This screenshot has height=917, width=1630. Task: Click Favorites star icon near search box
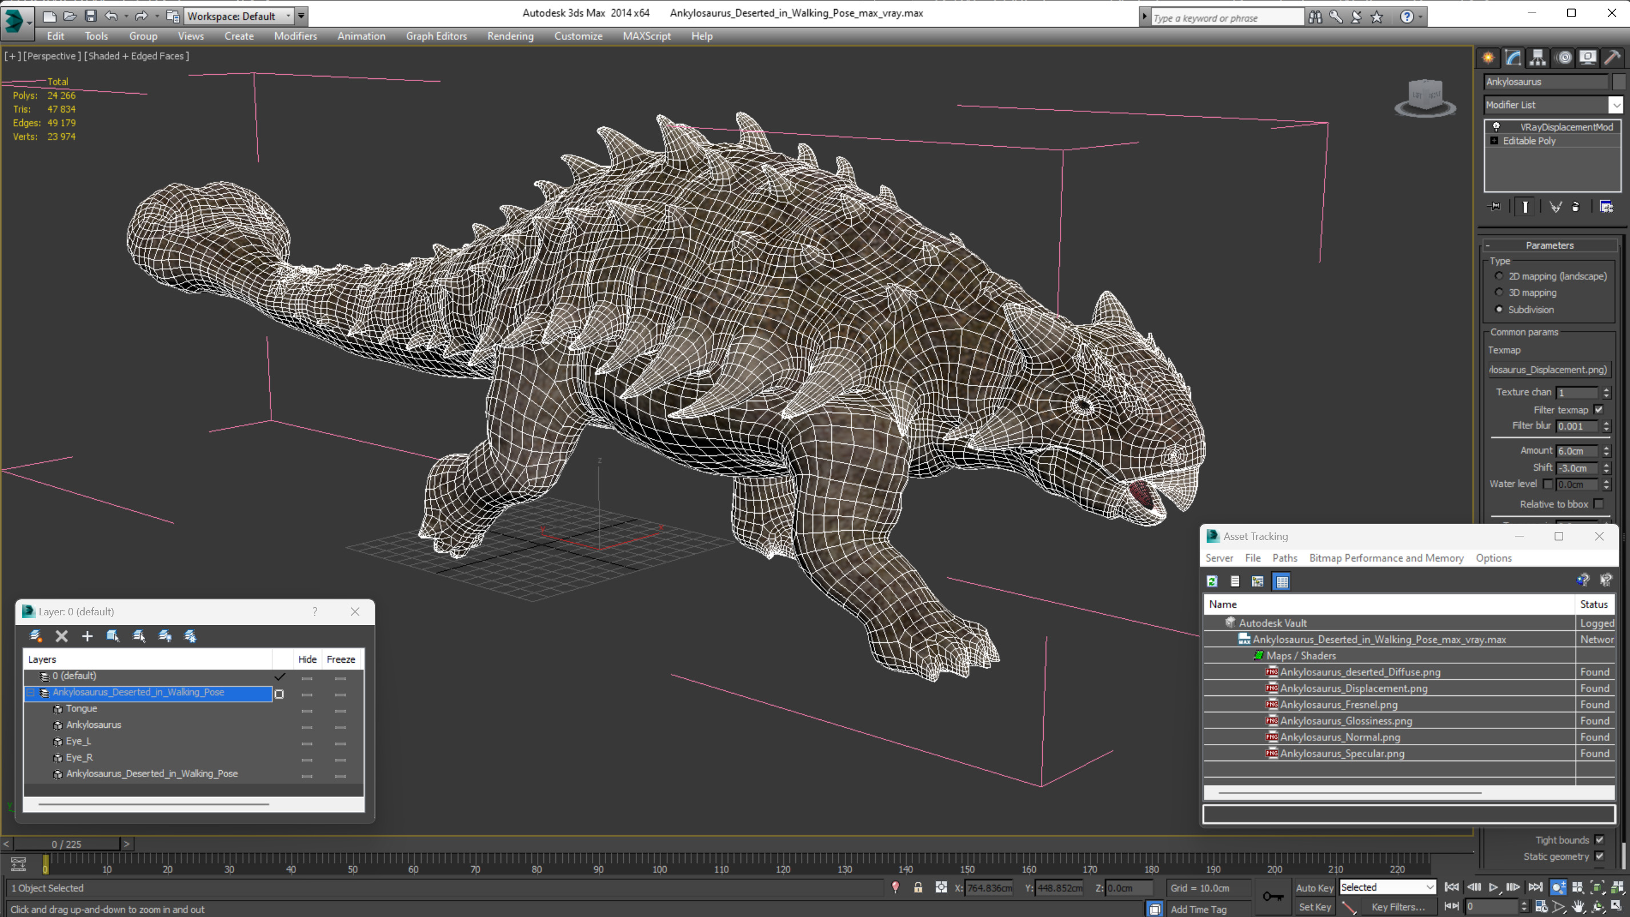[x=1377, y=17]
